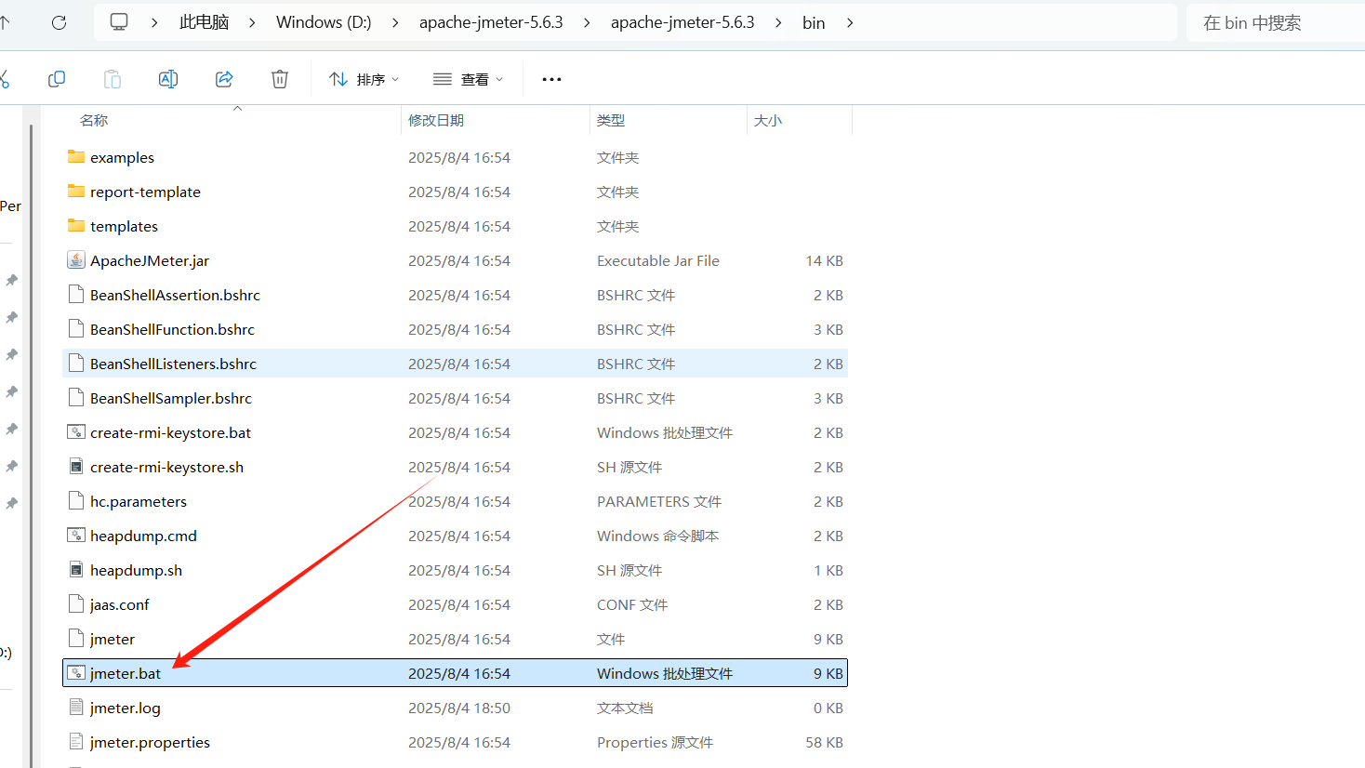Click the BeanShellSampler.bshrc file icon
This screenshot has width=1365, height=768.
click(x=76, y=398)
